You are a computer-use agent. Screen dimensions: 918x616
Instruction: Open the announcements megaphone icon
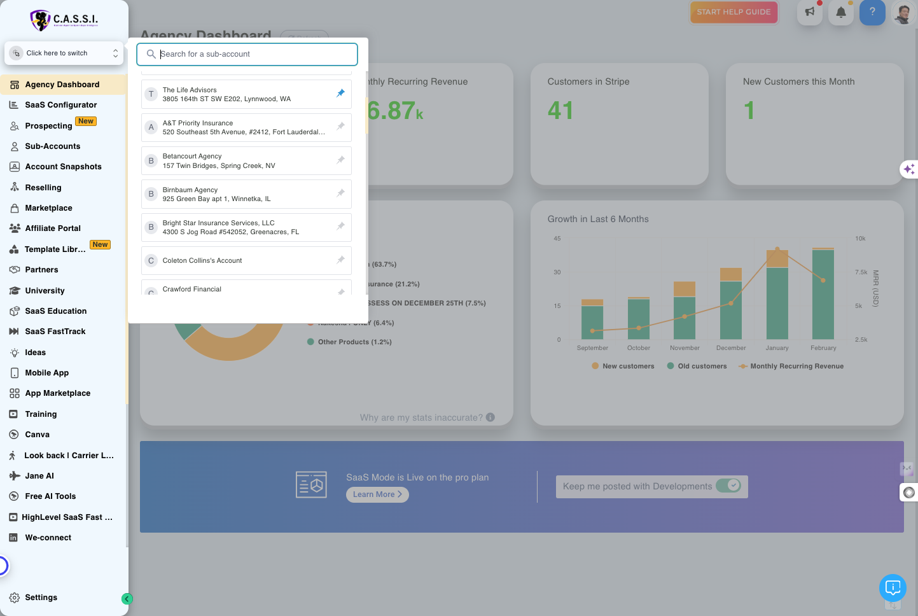tap(810, 12)
